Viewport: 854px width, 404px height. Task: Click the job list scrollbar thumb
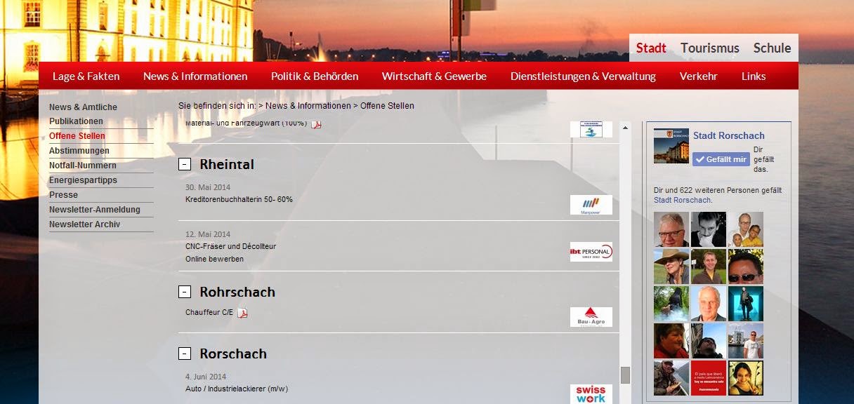click(625, 375)
